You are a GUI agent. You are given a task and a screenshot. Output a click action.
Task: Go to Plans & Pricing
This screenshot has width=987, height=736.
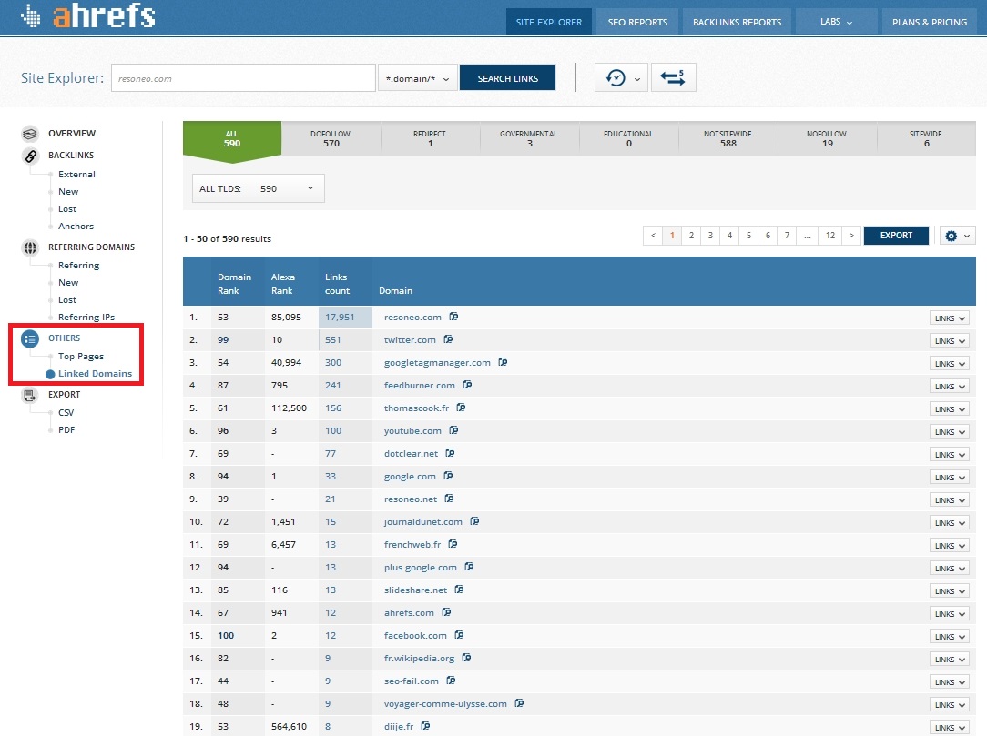click(930, 22)
